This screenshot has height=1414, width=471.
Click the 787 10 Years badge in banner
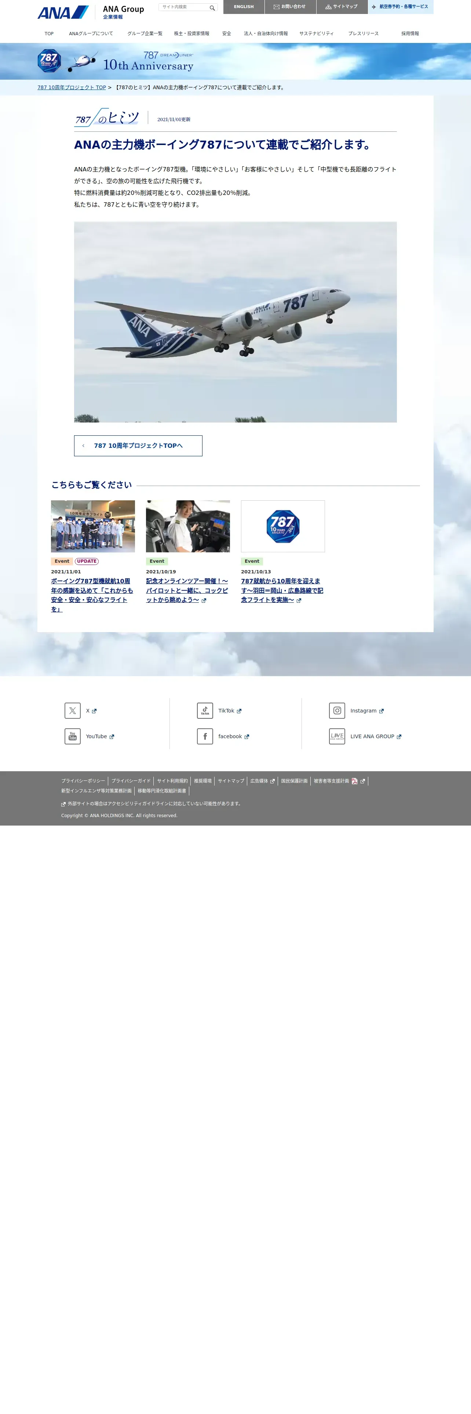pos(49,61)
